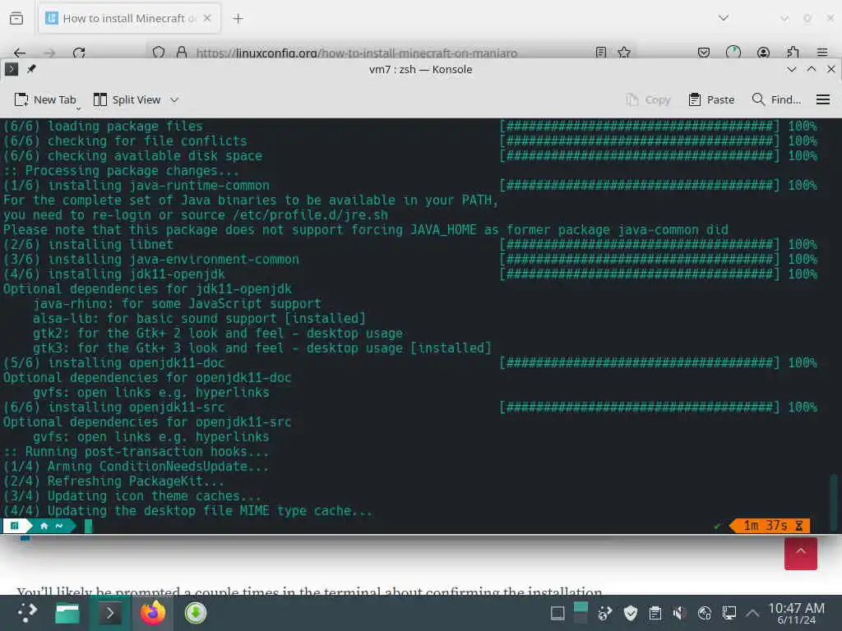Click the New Tab button in Konsole
The image size is (842, 631).
[x=45, y=99]
